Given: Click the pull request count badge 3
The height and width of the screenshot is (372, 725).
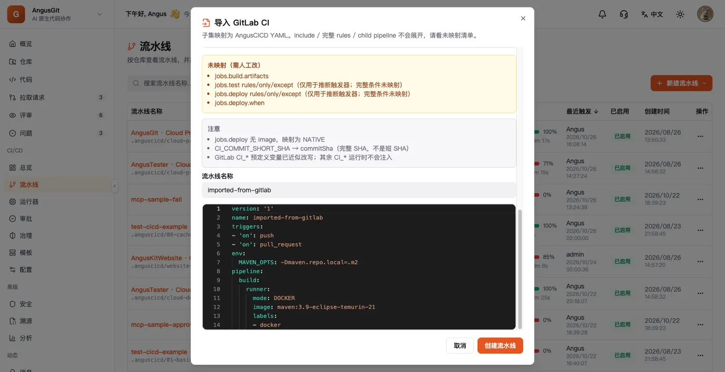Looking at the screenshot, I should (101, 97).
